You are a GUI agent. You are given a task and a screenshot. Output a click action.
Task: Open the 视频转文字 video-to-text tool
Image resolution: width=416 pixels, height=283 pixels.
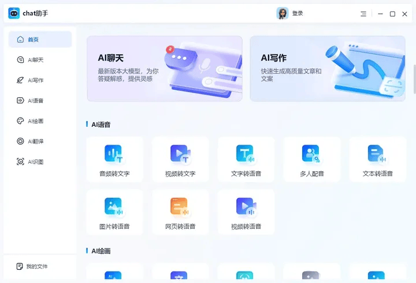click(x=180, y=160)
